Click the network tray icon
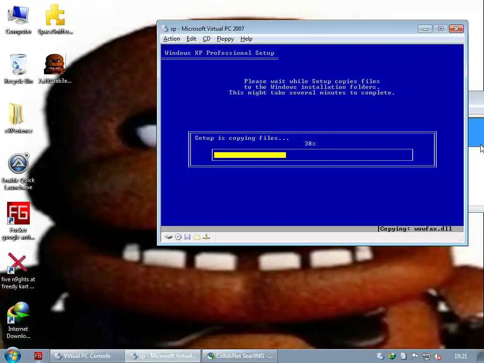The image size is (484, 363). click(426, 356)
